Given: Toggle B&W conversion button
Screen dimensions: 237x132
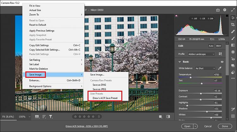Looking at the screenshot, I should click(218, 46).
